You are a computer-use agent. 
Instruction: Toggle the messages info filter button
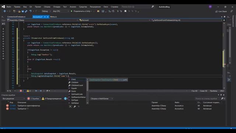[66, 99]
